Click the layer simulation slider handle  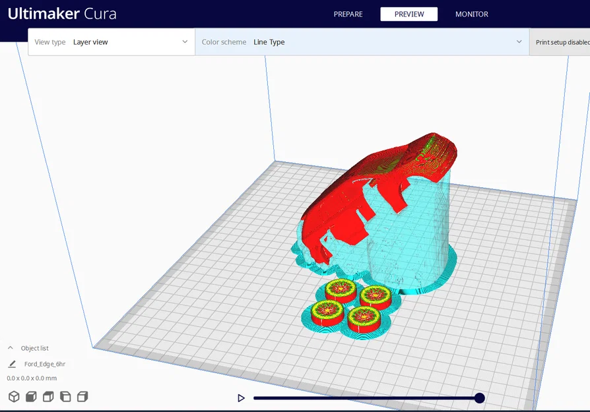click(x=479, y=397)
